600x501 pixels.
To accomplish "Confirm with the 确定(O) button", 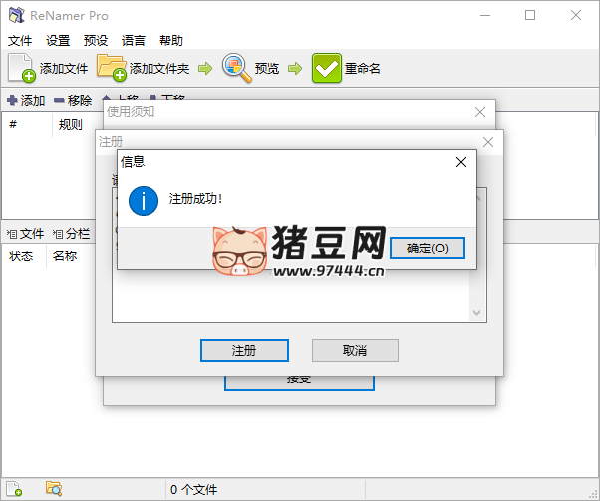I will 428,249.
